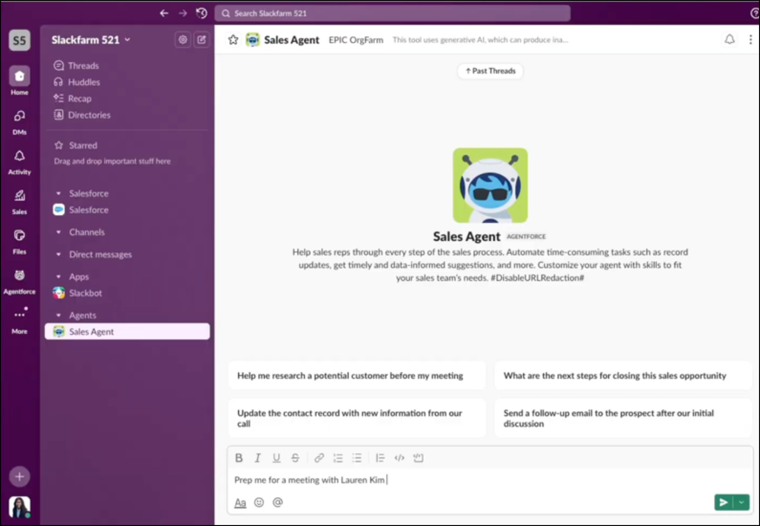
Task: Open Files in the left rail
Action: [19, 242]
